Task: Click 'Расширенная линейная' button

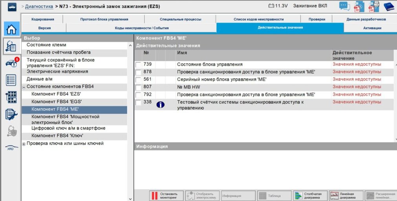Action: (381, 196)
